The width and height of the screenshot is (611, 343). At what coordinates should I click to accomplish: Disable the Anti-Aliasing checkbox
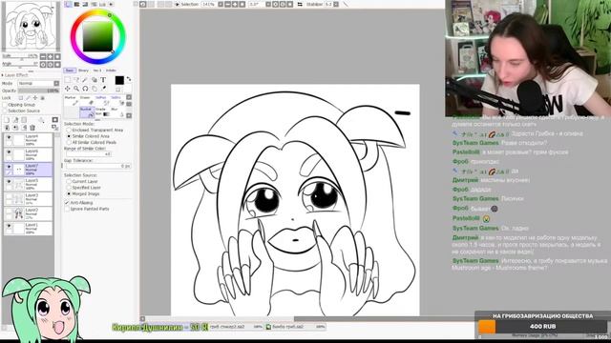(67, 203)
